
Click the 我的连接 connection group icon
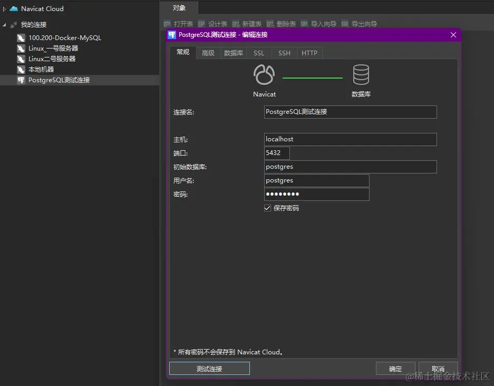14,25
